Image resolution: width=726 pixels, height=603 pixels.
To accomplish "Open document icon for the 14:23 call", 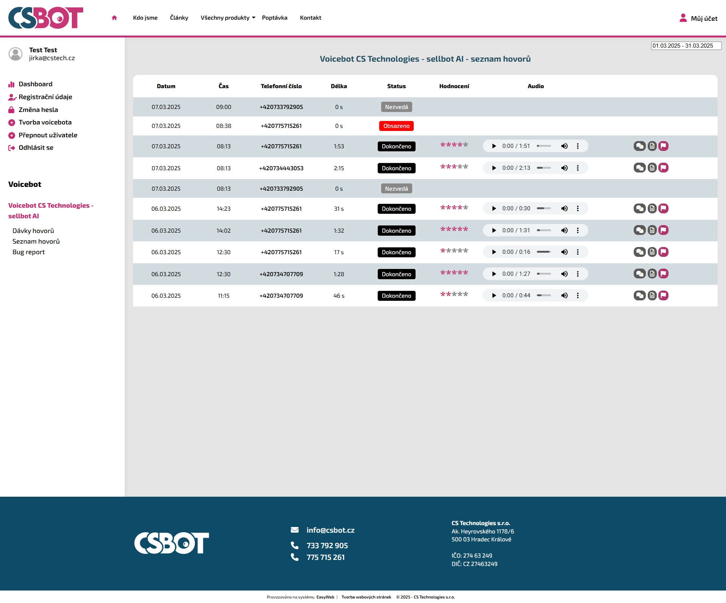I will 652,208.
